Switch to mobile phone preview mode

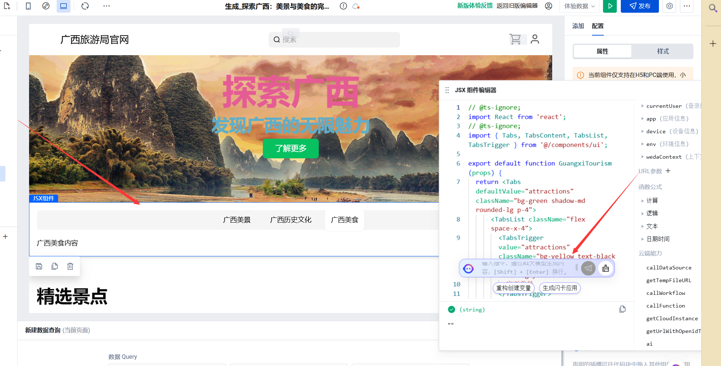click(x=28, y=6)
